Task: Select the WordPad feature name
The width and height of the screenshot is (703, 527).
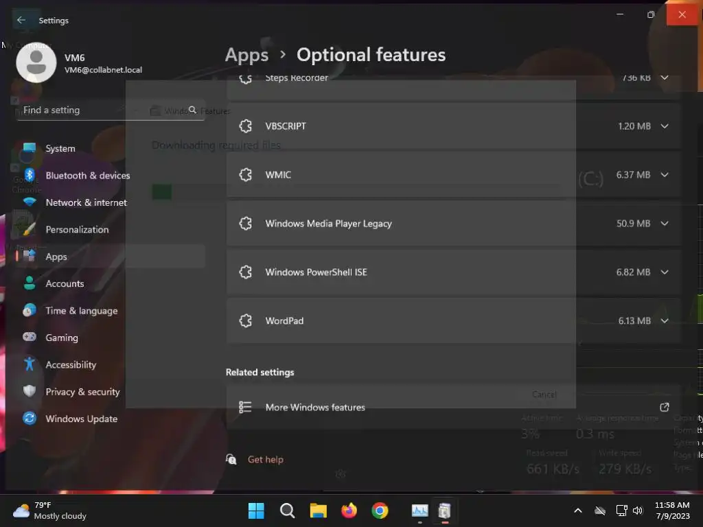Action: click(x=284, y=321)
